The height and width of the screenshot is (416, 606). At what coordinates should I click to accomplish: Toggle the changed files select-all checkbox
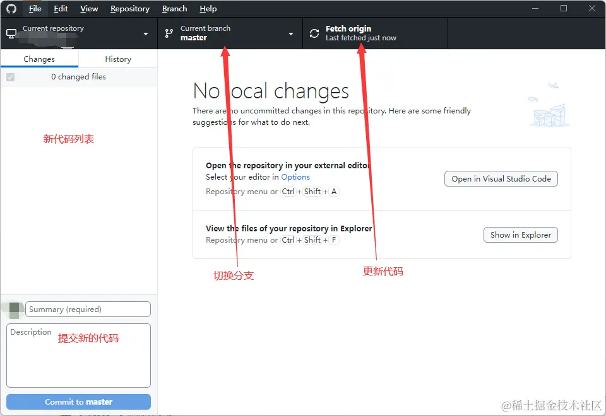[x=11, y=77]
